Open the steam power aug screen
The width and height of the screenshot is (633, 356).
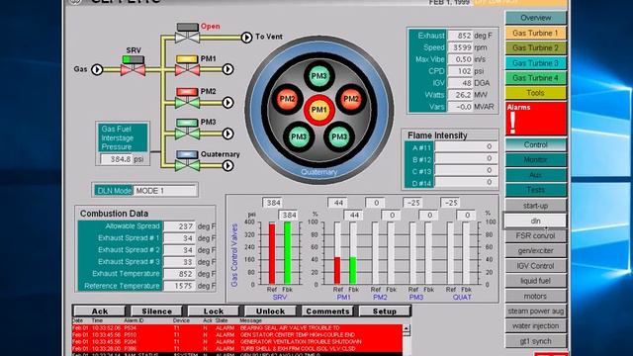point(536,311)
